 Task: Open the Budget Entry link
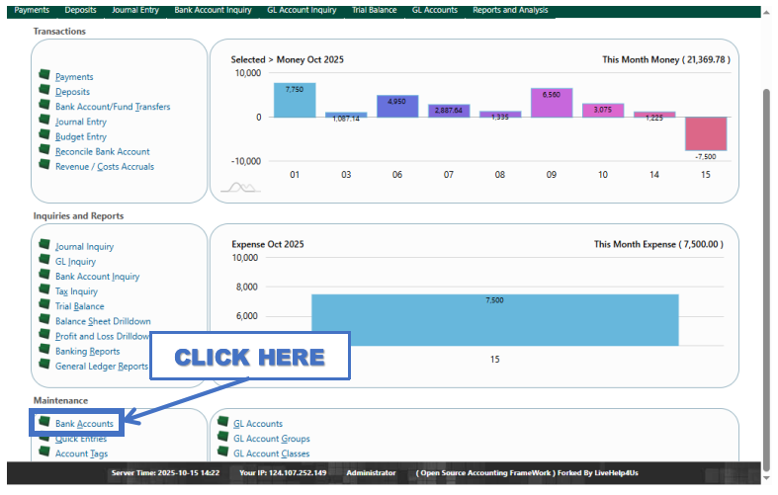81,136
